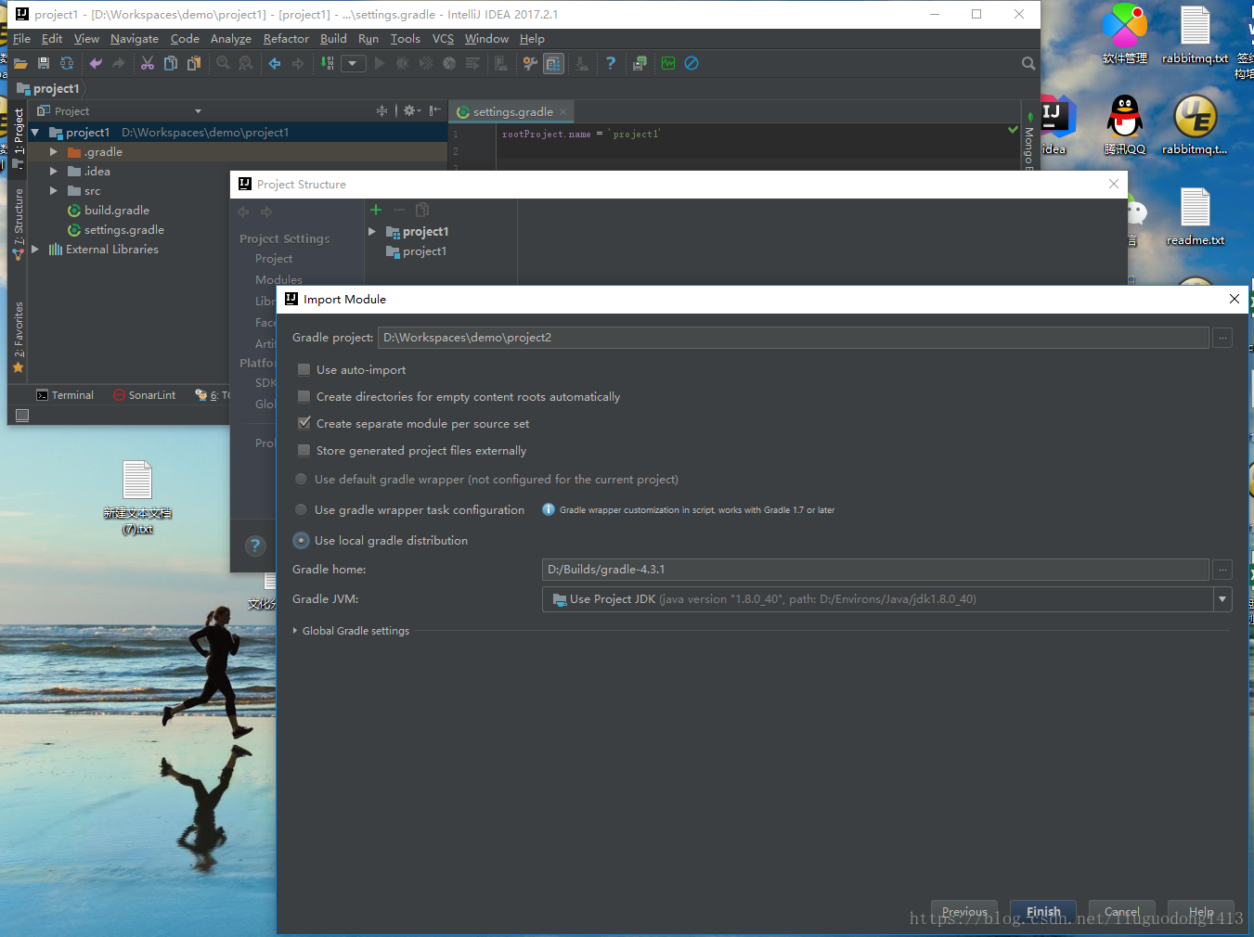This screenshot has width=1254, height=937.
Task: Expand the External Libraries node
Action: click(x=35, y=250)
